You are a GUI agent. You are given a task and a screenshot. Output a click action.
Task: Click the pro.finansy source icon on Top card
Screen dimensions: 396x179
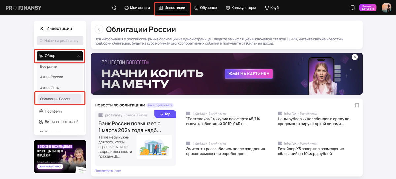(101, 115)
